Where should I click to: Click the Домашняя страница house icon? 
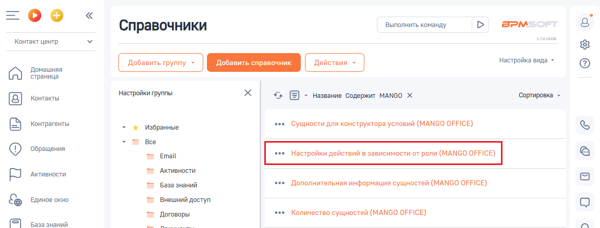tap(15, 73)
